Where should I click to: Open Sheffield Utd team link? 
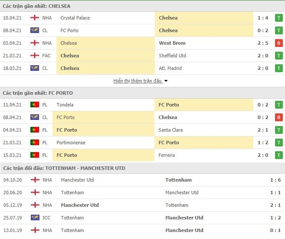click(172, 56)
